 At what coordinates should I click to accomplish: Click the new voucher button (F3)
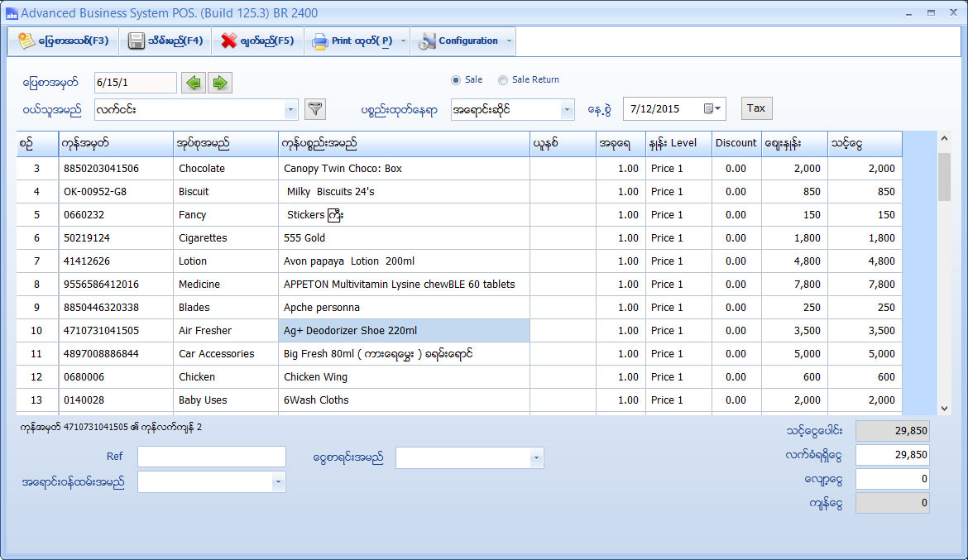(64, 41)
